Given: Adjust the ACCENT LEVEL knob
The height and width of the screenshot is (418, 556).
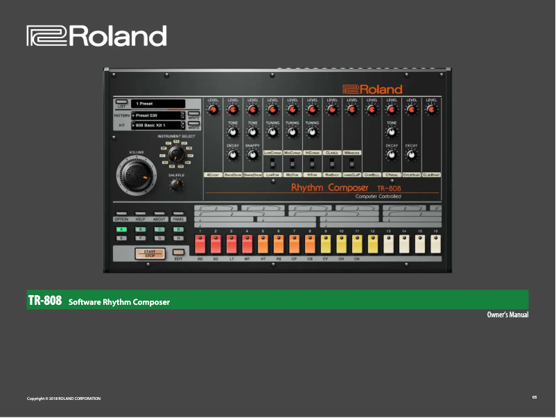Looking at the screenshot, I should (x=213, y=109).
